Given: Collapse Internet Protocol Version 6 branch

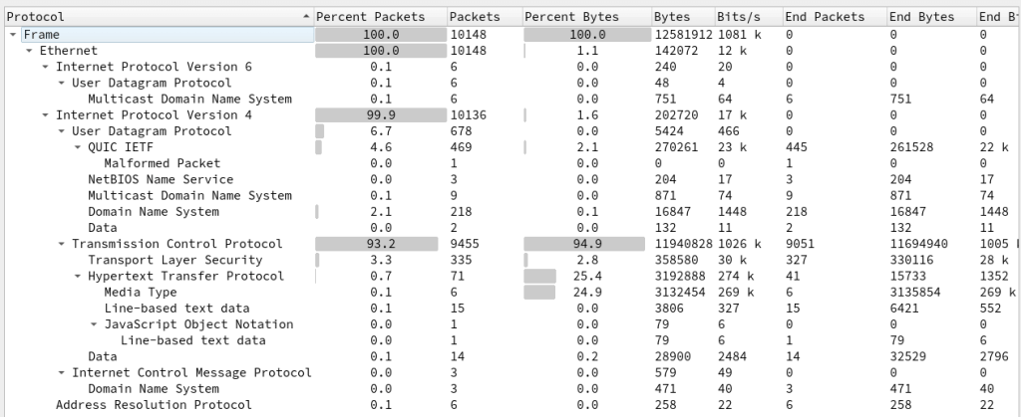Looking at the screenshot, I should click(x=45, y=67).
